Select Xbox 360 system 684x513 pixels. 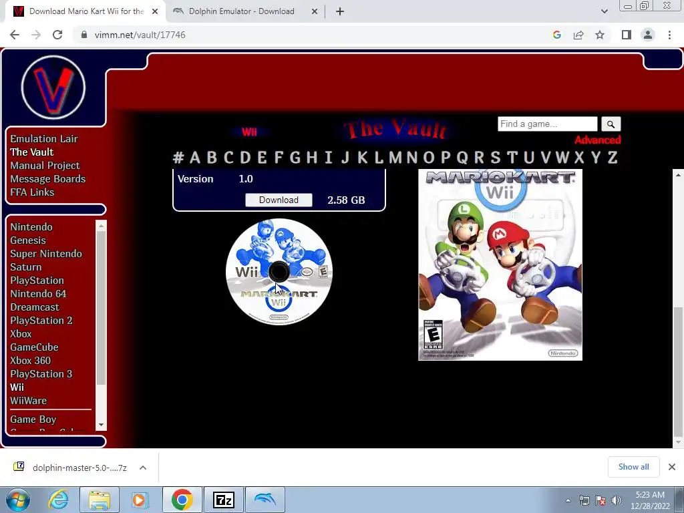coord(30,360)
